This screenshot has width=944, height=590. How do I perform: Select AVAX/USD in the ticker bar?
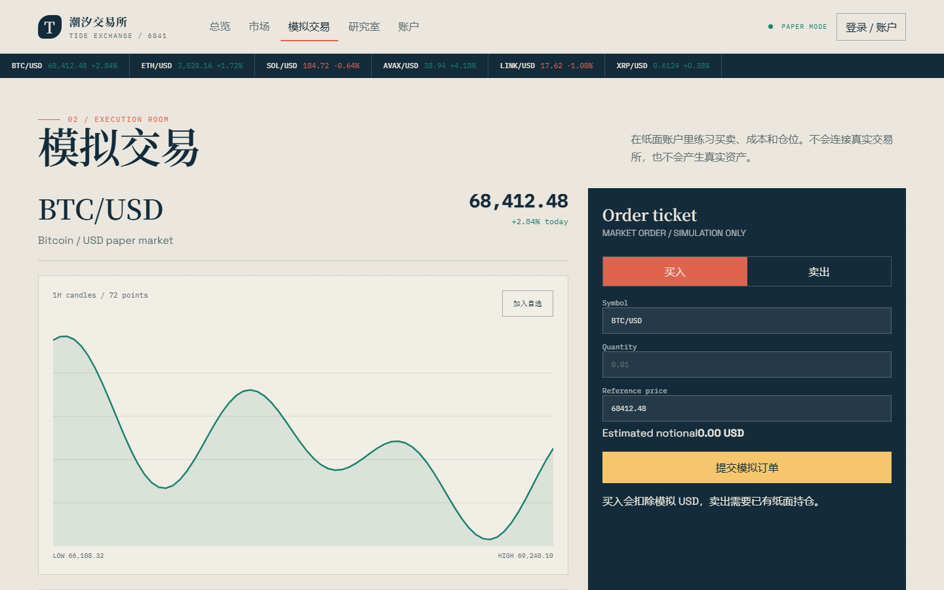[x=429, y=66]
